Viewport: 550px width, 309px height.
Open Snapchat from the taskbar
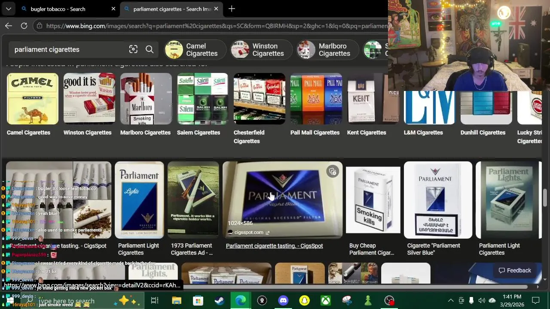[x=304, y=300]
